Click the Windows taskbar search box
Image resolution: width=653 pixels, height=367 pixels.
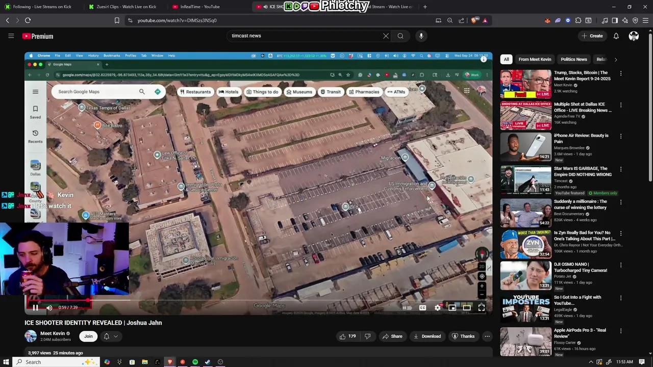click(x=56, y=362)
